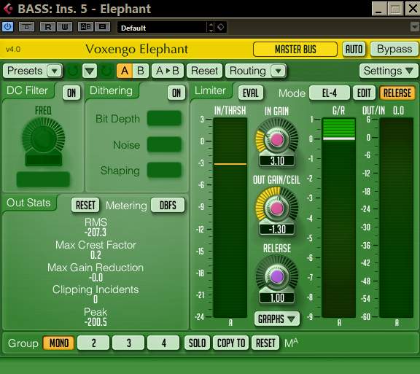Click the RMS -207.3 readout
This screenshot has width=420, height=374.
pos(96,232)
